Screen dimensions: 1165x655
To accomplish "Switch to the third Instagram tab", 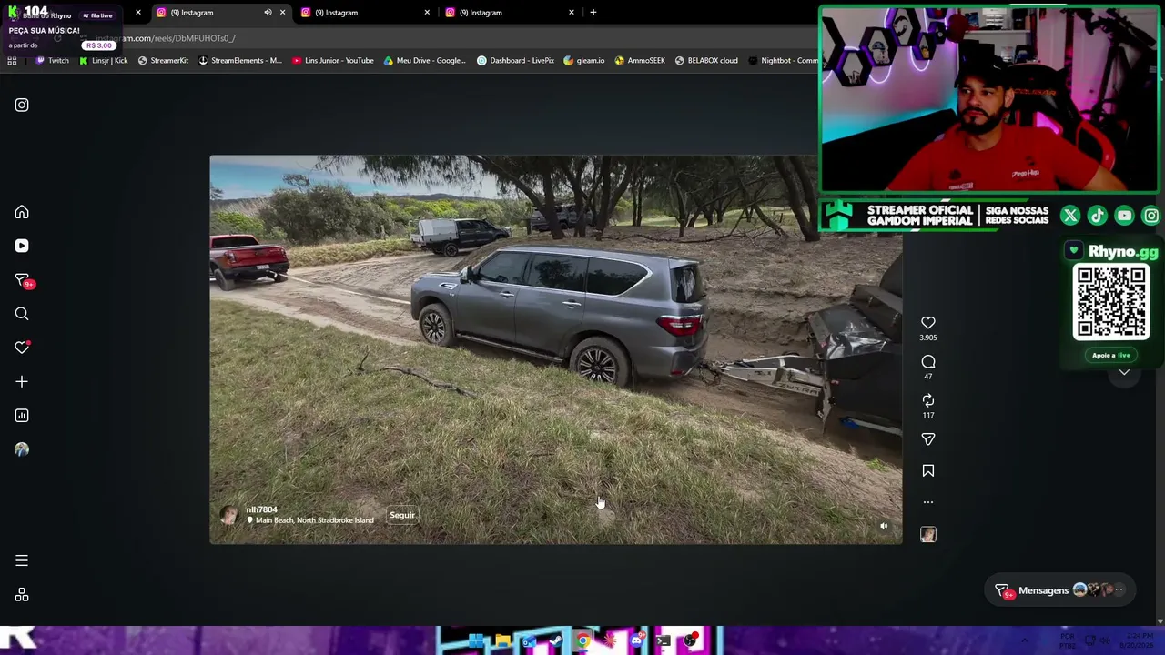I will click(x=509, y=13).
